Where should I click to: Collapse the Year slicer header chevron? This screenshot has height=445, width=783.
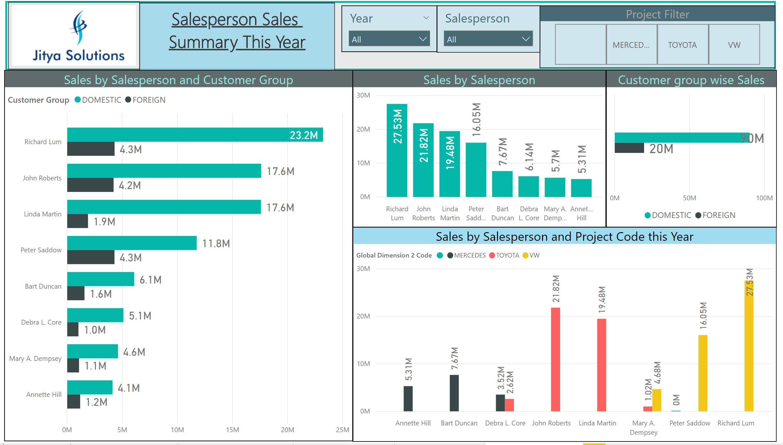point(426,18)
